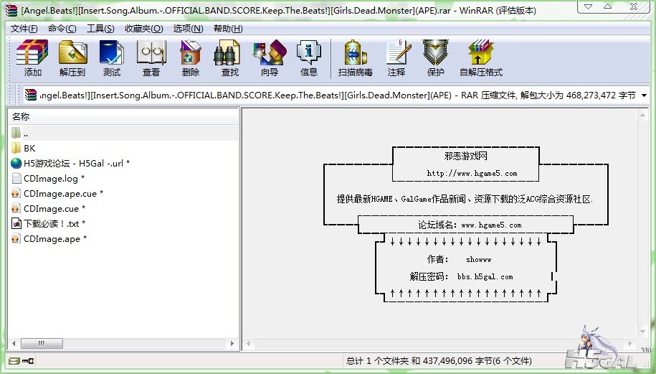
Task: Click the go-up-one-level archive icon in the address bar
Action: [x=31, y=95]
